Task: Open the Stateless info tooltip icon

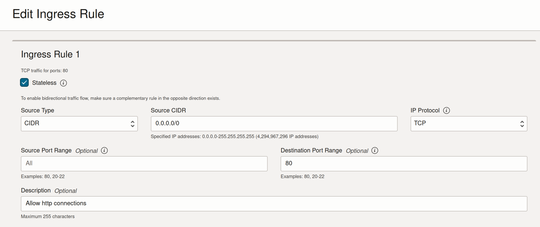Action: tap(63, 83)
